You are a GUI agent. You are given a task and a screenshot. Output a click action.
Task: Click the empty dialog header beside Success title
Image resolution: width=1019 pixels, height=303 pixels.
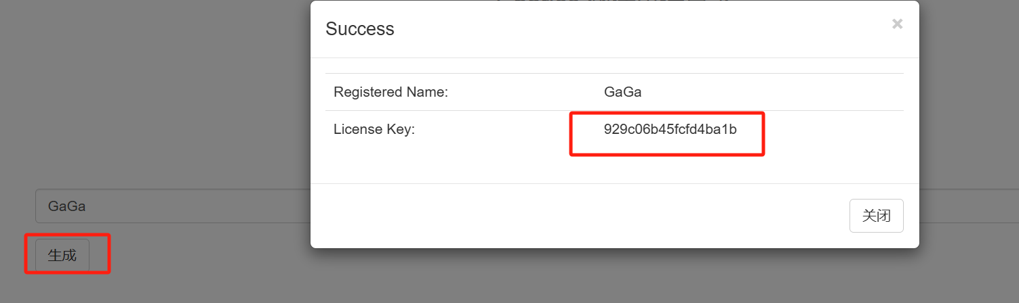pos(610,29)
